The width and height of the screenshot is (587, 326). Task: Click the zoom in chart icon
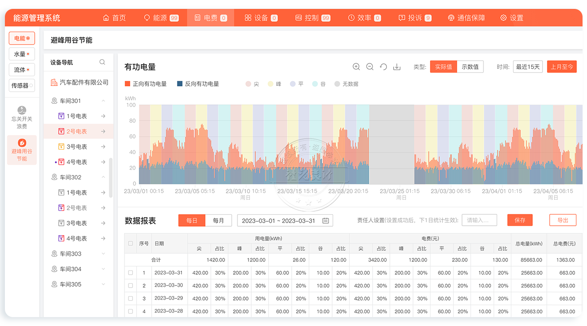coord(356,67)
